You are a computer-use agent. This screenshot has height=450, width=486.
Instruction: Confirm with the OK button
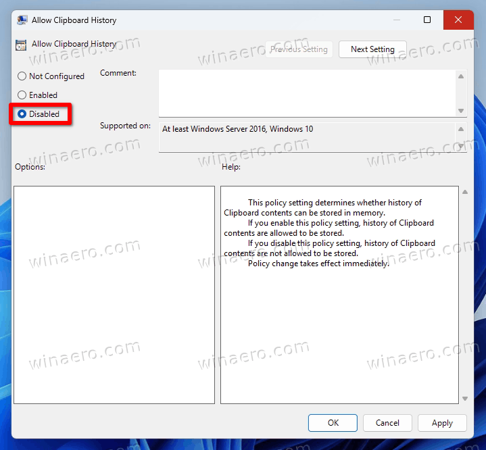pos(333,423)
